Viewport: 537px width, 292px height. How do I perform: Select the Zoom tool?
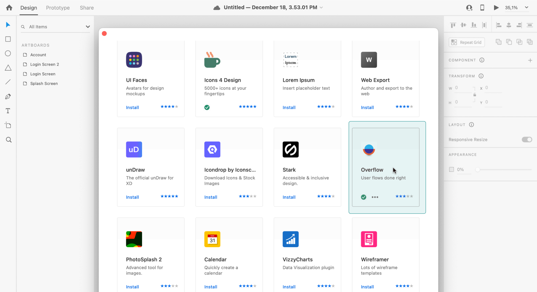click(9, 140)
